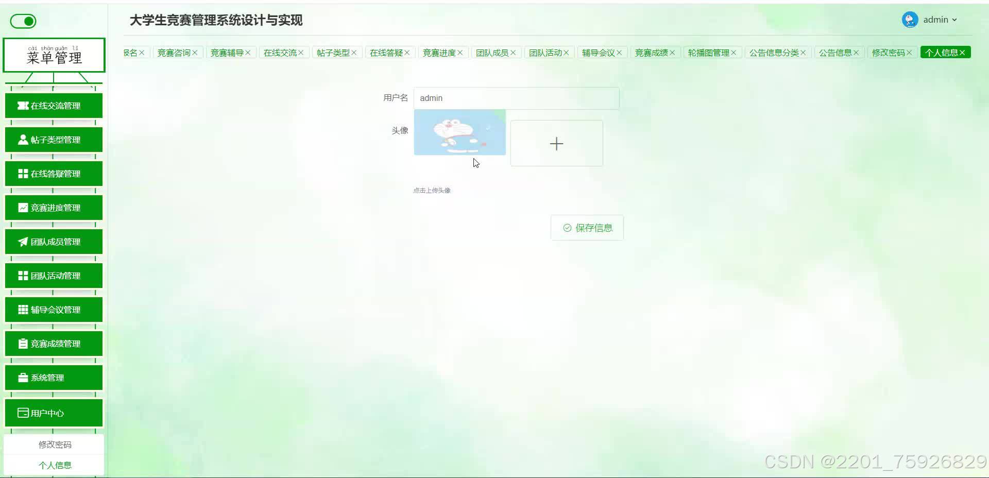This screenshot has width=989, height=478.
Task: Close the 修改密码 tab
Action: pos(909,52)
